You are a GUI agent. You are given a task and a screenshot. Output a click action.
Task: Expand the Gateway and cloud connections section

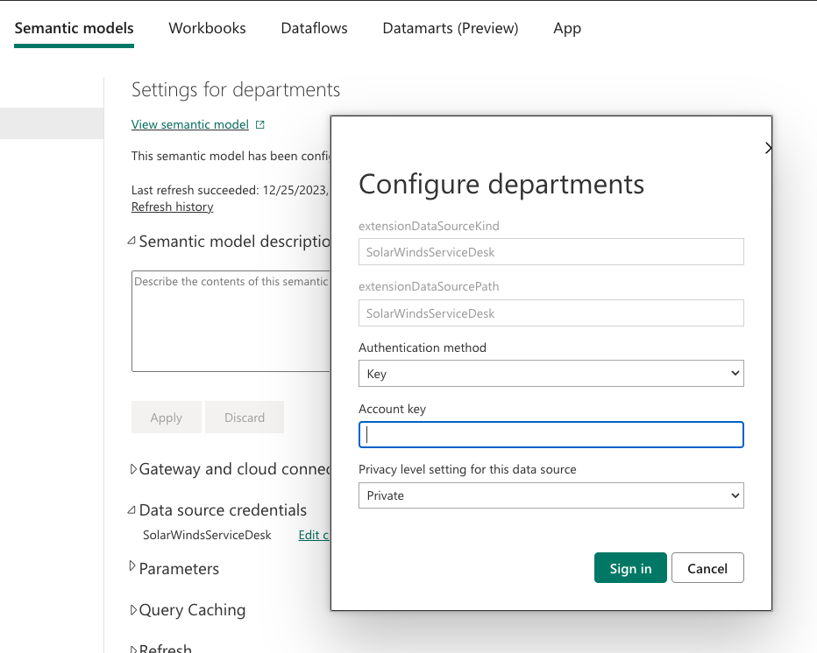tap(132, 468)
